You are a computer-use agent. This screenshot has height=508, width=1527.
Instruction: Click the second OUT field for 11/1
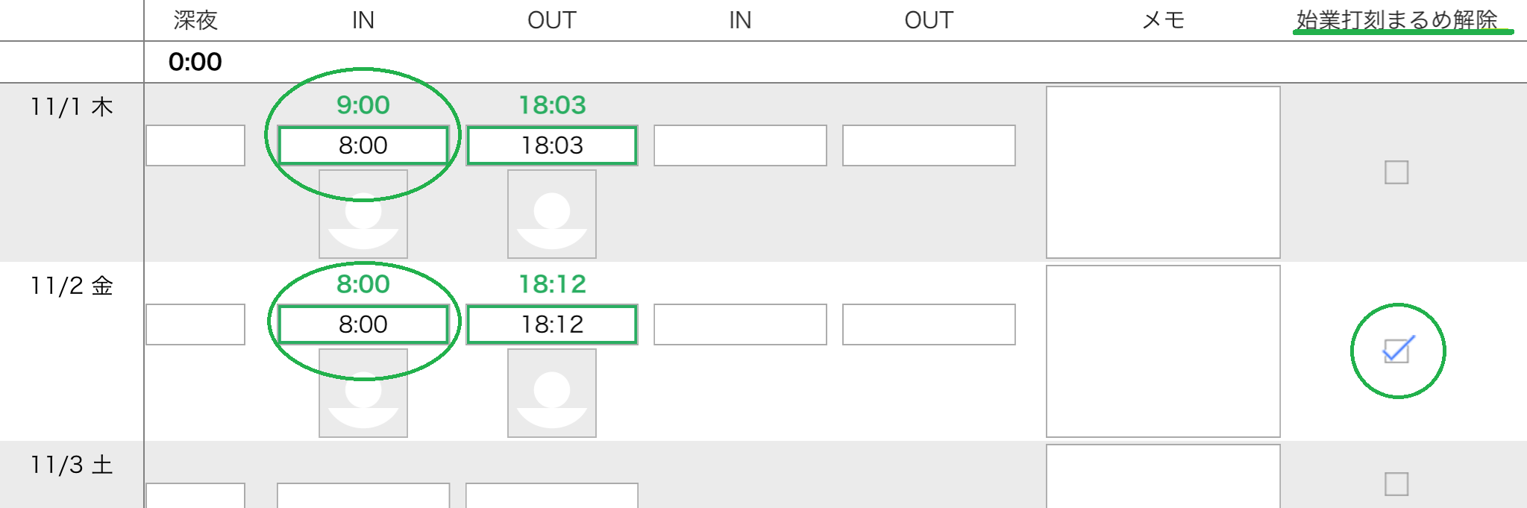(x=929, y=145)
